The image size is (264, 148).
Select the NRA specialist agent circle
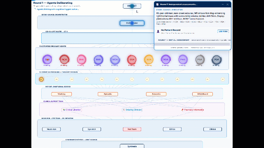tap(98, 60)
